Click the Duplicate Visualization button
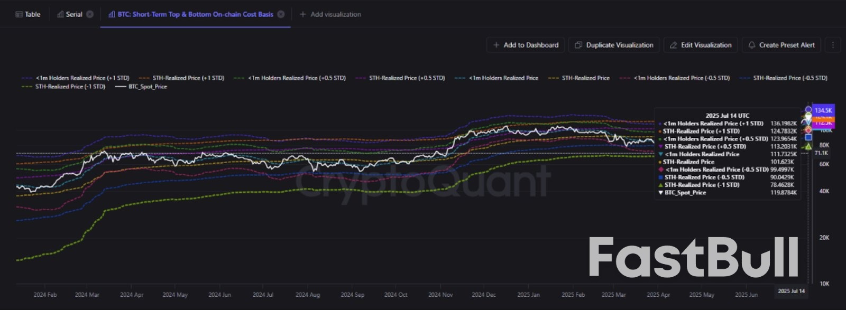 point(614,45)
